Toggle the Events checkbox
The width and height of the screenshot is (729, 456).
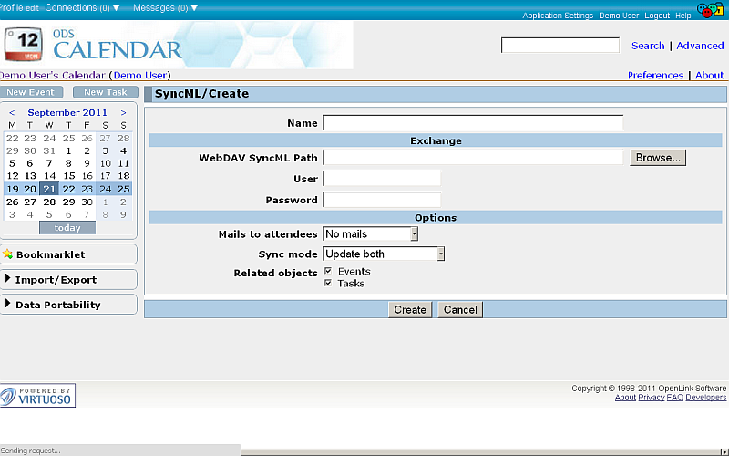pyautogui.click(x=328, y=271)
